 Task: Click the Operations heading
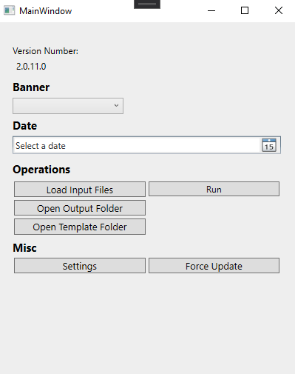click(x=41, y=170)
